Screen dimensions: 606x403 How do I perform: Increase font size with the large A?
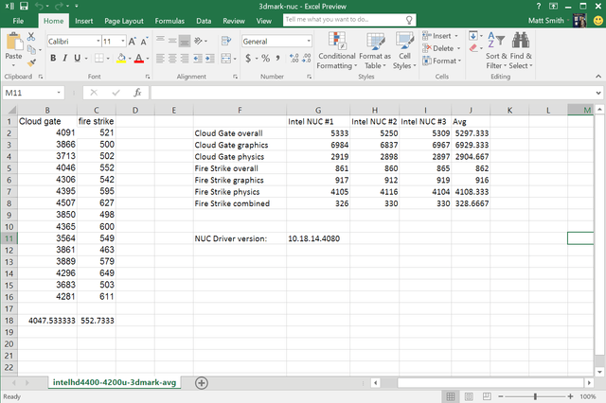[x=133, y=42]
